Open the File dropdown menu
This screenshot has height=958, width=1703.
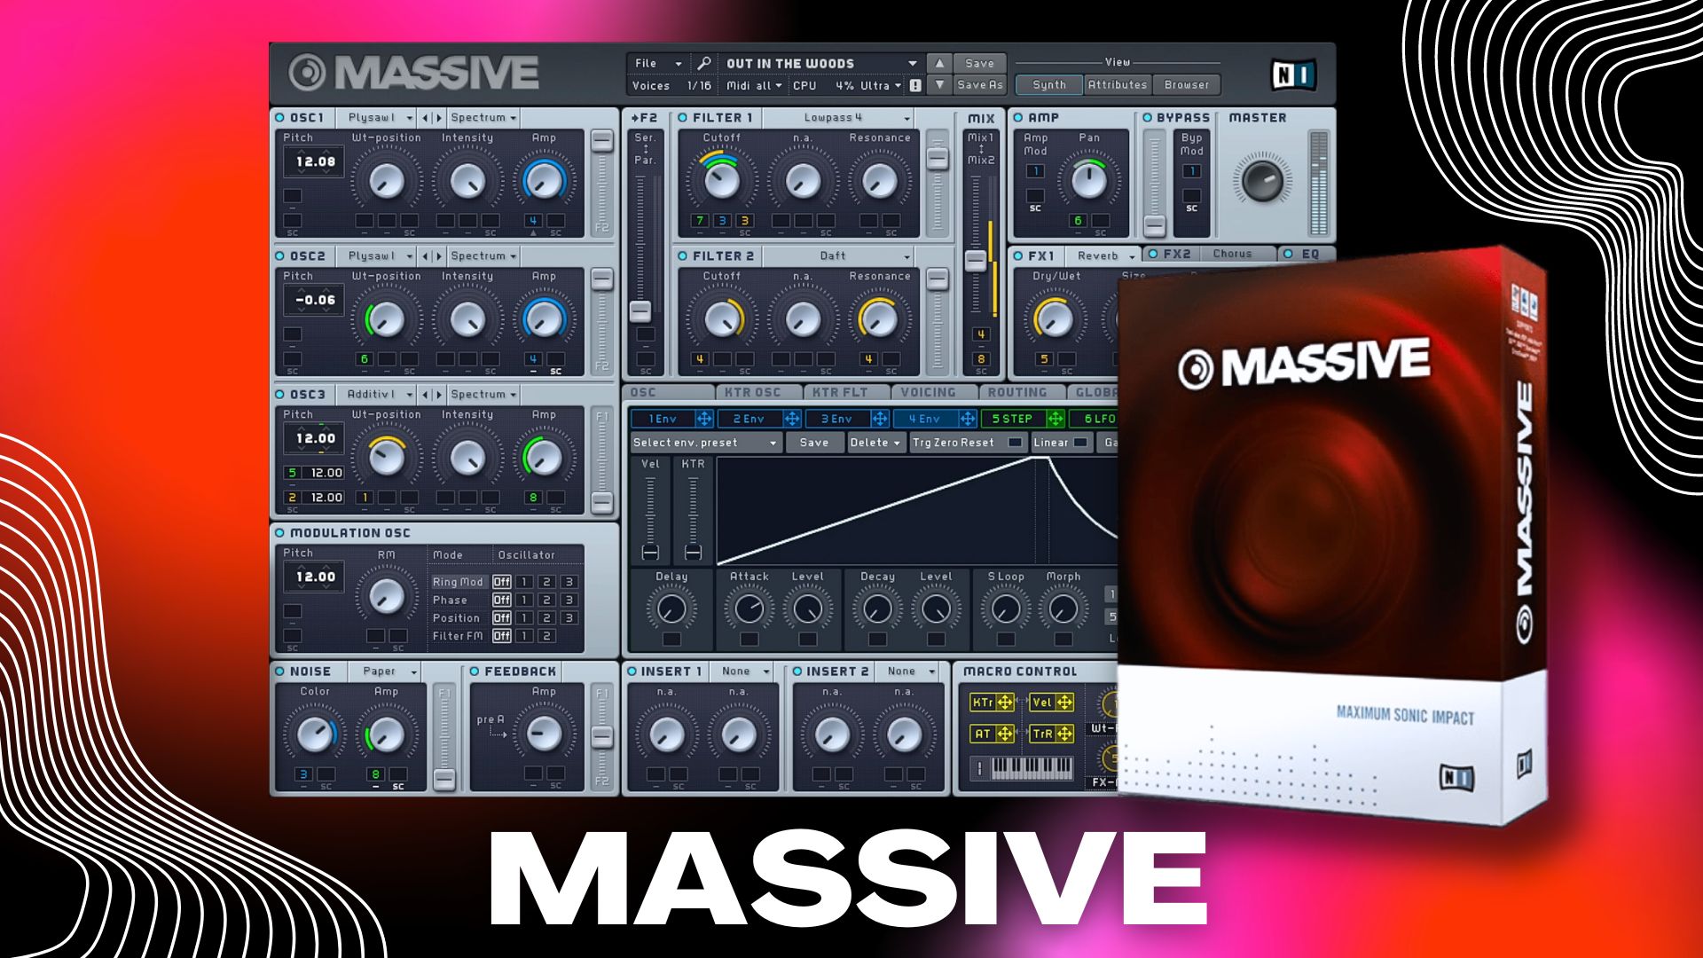[x=657, y=63]
